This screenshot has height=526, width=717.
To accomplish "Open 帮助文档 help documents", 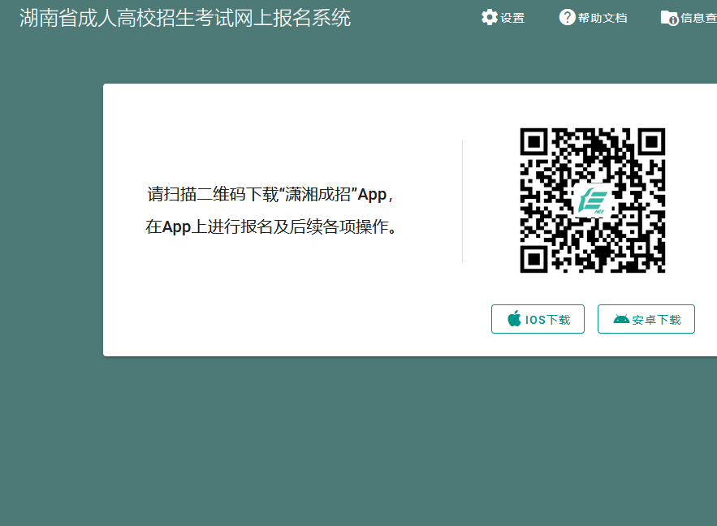I will [x=603, y=18].
